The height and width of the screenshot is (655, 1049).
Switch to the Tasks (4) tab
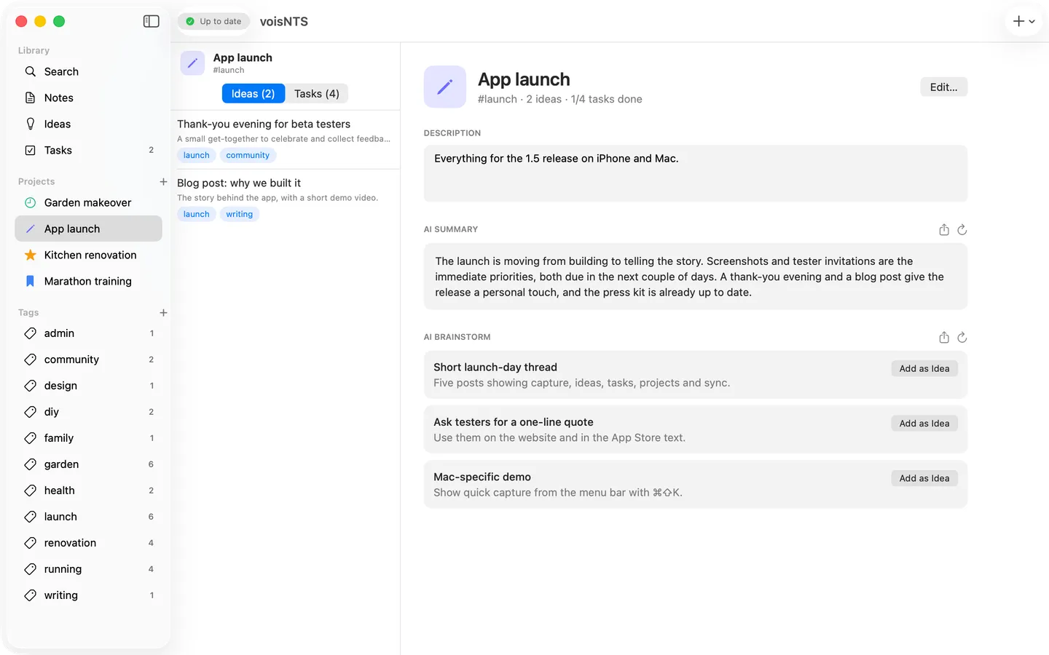pos(317,93)
